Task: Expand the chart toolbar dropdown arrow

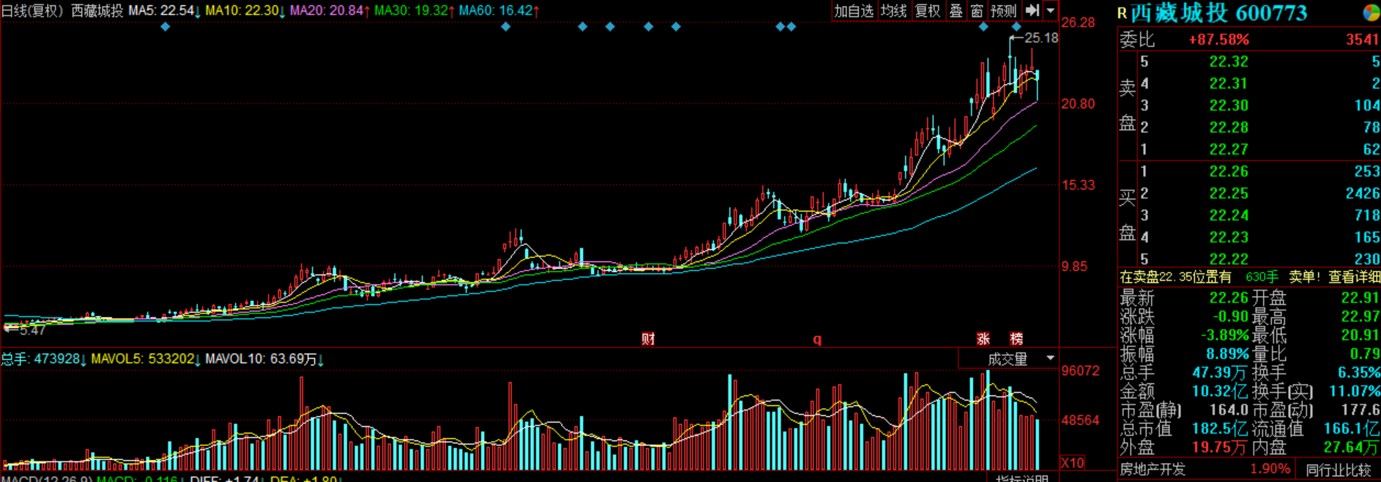Action: click(1051, 10)
